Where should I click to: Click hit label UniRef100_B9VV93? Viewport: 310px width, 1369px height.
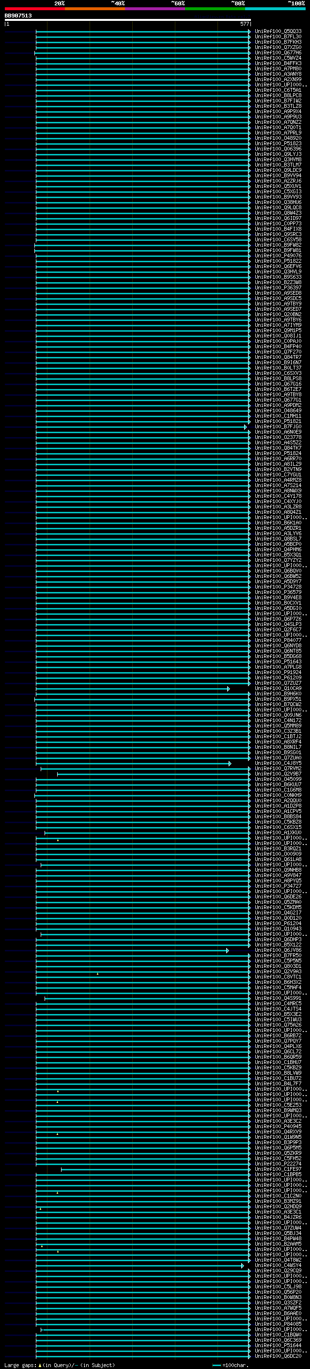coord(278,197)
